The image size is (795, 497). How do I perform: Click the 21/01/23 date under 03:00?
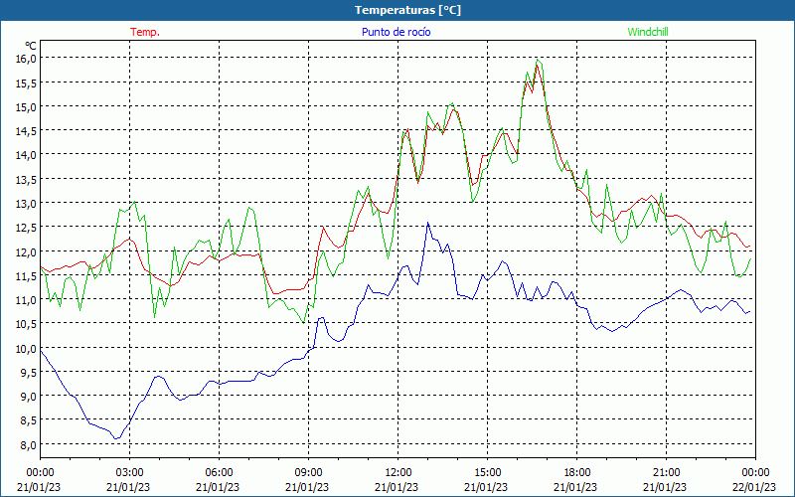(128, 487)
